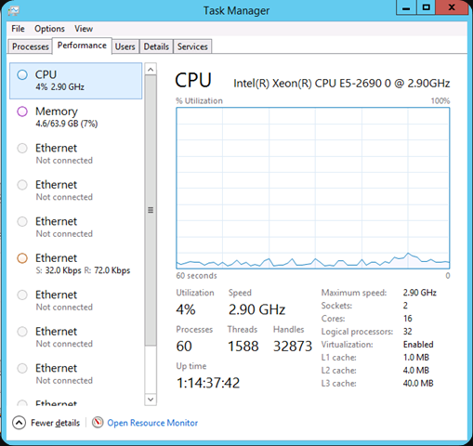Open the View menu
473x446 pixels.
[x=84, y=29]
